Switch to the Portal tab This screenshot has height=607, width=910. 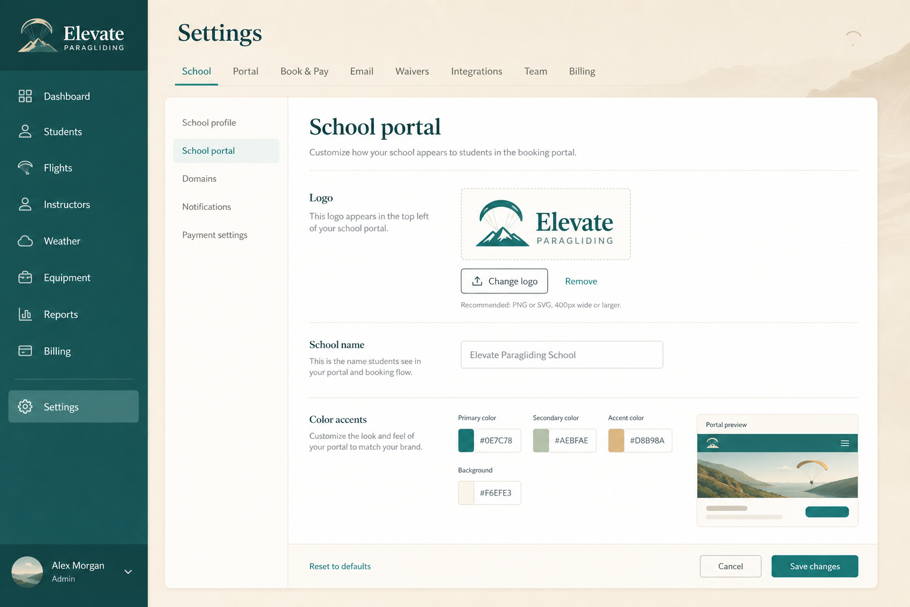tap(245, 71)
